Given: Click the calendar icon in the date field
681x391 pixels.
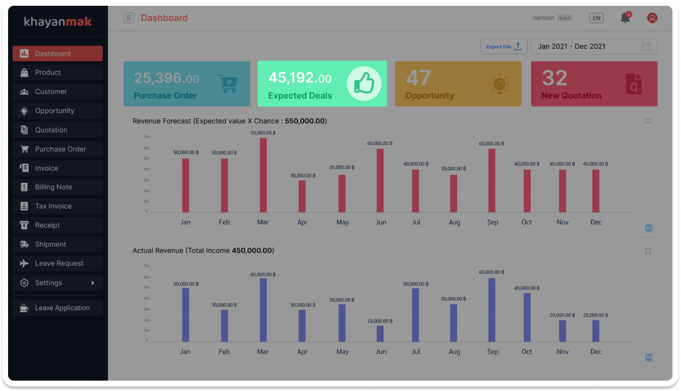Looking at the screenshot, I should click(x=646, y=47).
